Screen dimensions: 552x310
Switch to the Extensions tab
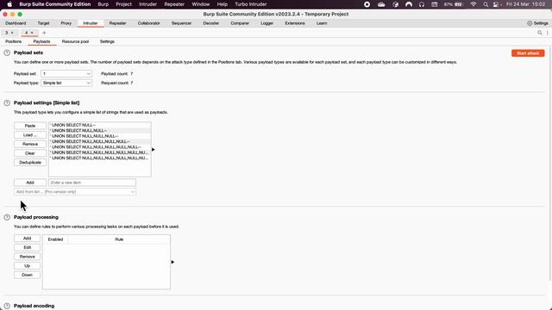tap(295, 23)
